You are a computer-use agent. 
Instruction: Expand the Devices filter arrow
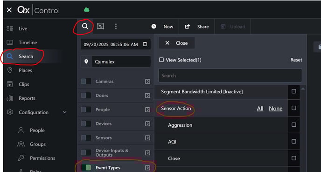pyautogui.click(x=147, y=124)
